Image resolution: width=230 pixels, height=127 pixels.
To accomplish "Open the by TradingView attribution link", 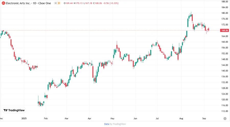I will (118, 124).
